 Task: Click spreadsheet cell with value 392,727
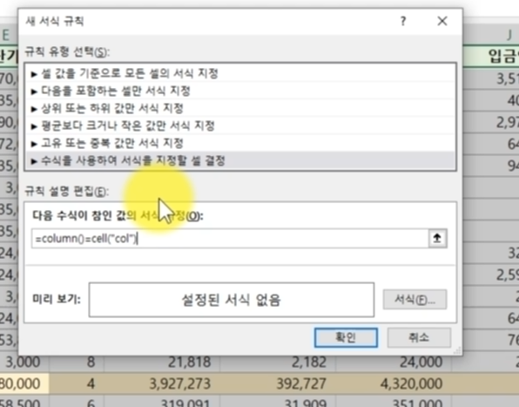[x=278, y=383]
